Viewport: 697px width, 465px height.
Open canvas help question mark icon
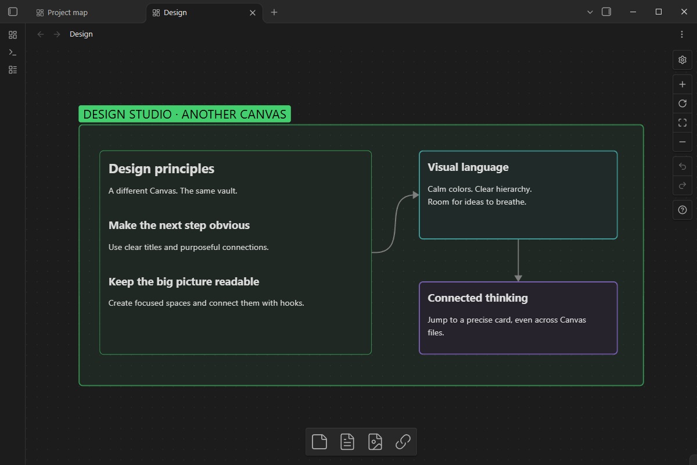click(682, 210)
